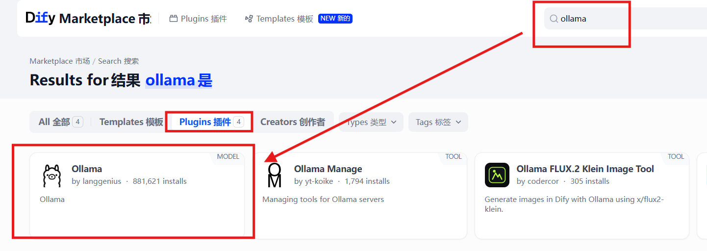Open the Templates 模板 navigation item
The height and width of the screenshot is (251, 707).
pyautogui.click(x=279, y=19)
